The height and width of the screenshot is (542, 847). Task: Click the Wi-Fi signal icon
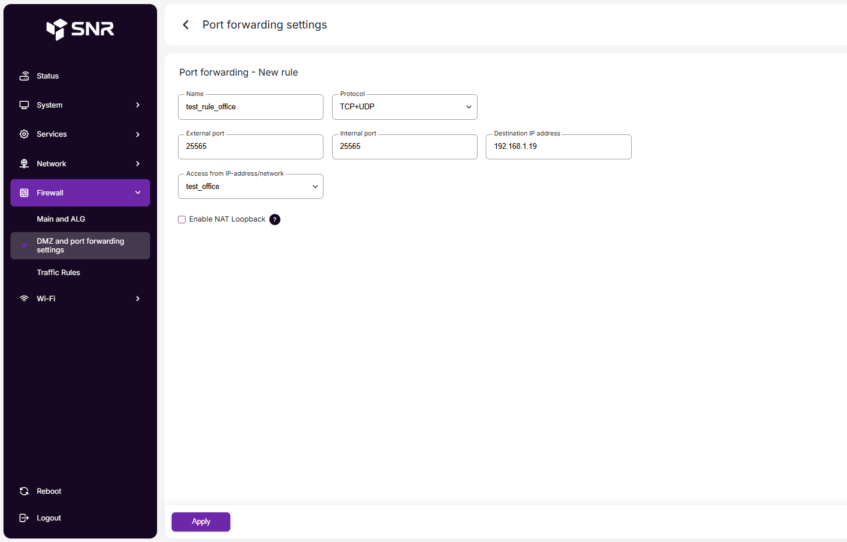point(24,299)
